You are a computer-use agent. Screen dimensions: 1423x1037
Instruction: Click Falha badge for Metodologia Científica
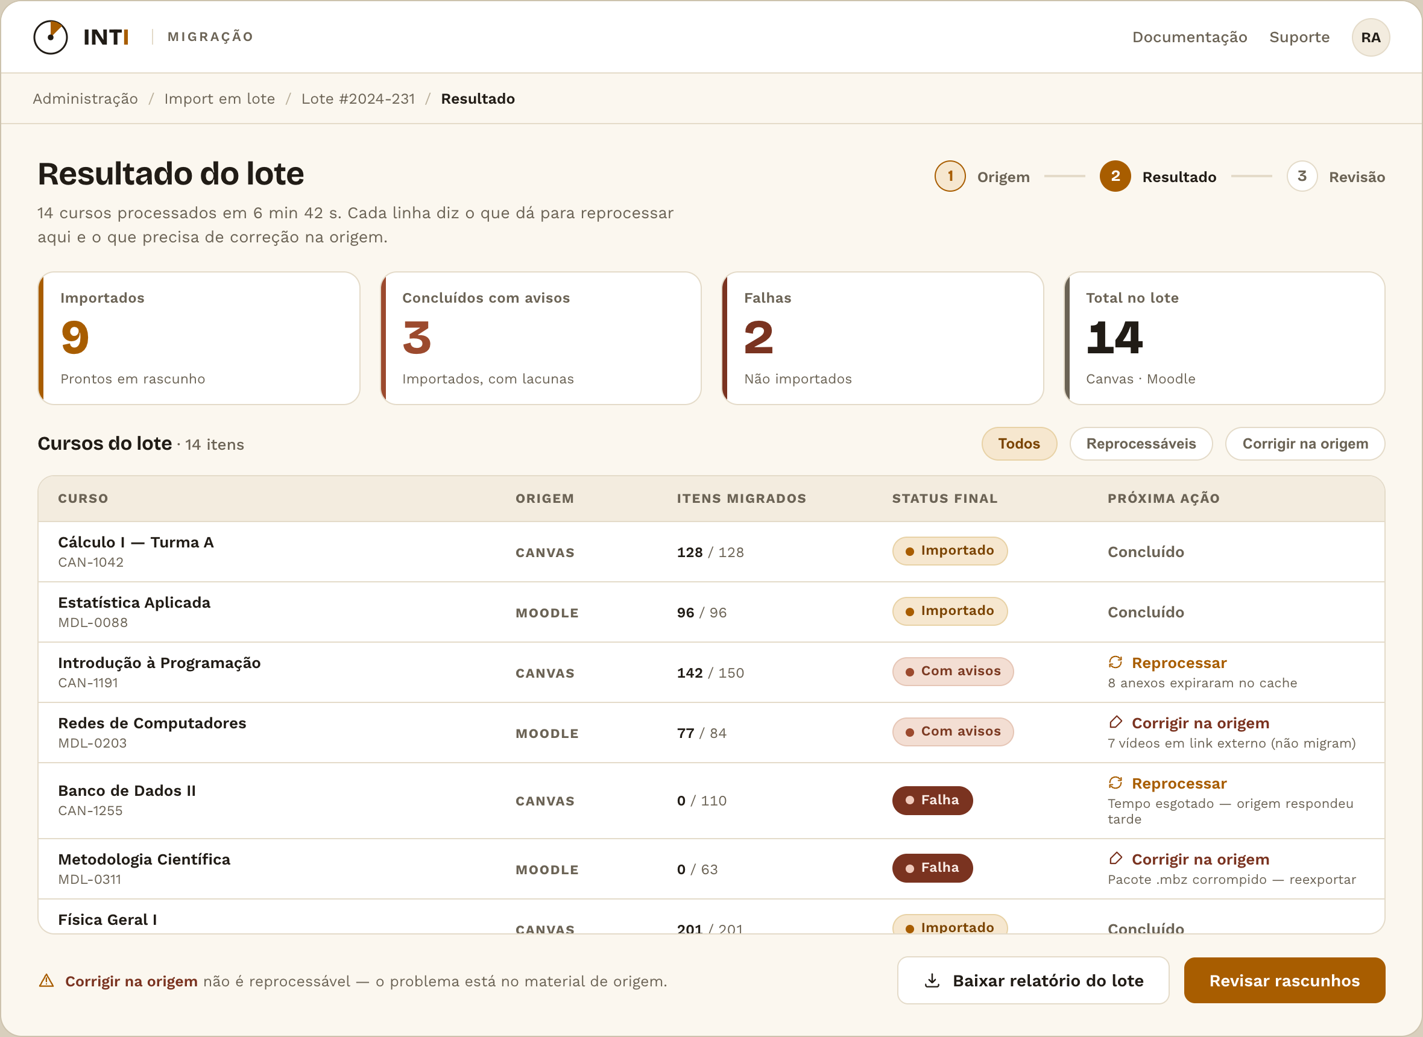(932, 868)
